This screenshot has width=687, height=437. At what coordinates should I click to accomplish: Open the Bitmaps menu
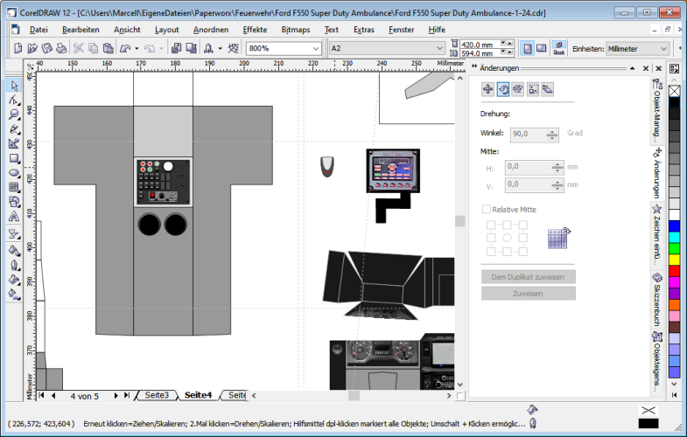click(296, 30)
